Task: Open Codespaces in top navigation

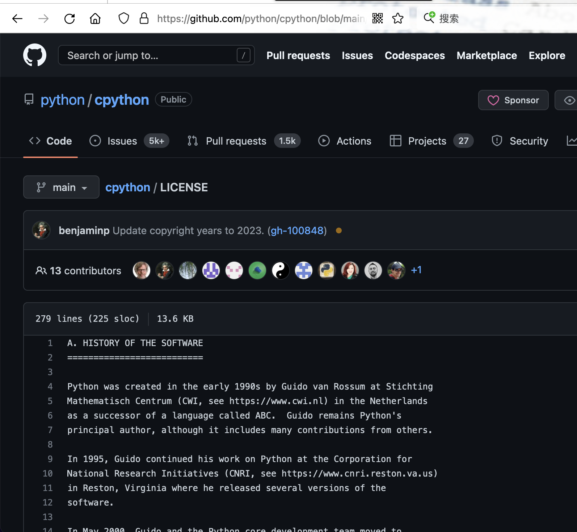Action: pos(415,55)
